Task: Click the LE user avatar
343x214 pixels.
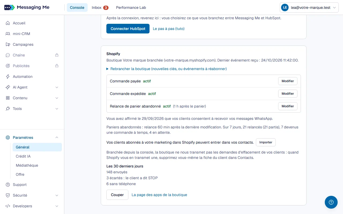Action: click(x=285, y=8)
